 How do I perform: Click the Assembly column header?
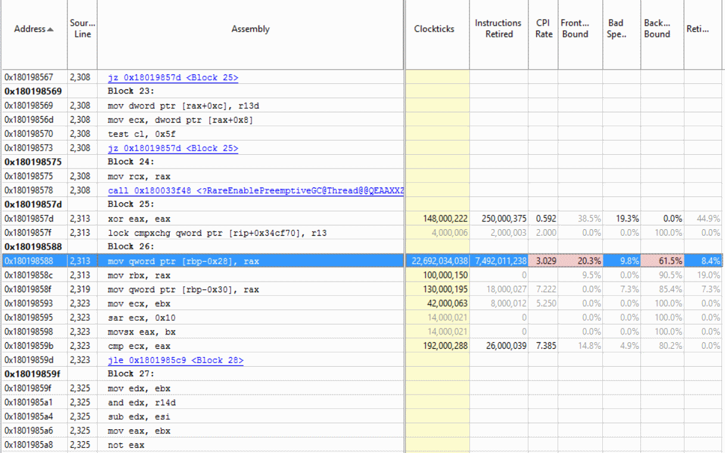click(250, 29)
